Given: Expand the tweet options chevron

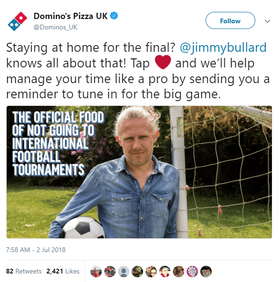Looking at the screenshot, I should (267, 21).
